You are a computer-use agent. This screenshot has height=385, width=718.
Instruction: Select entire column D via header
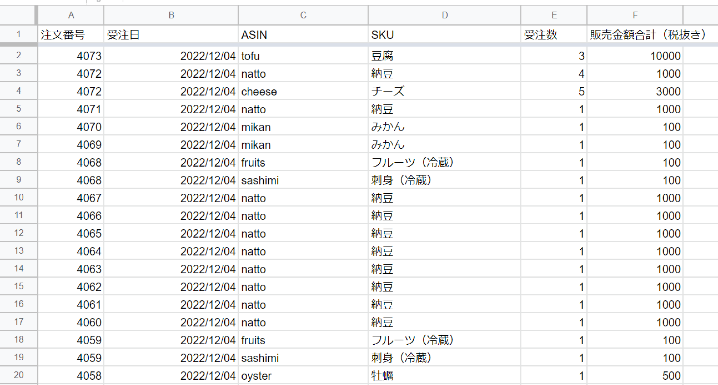445,15
